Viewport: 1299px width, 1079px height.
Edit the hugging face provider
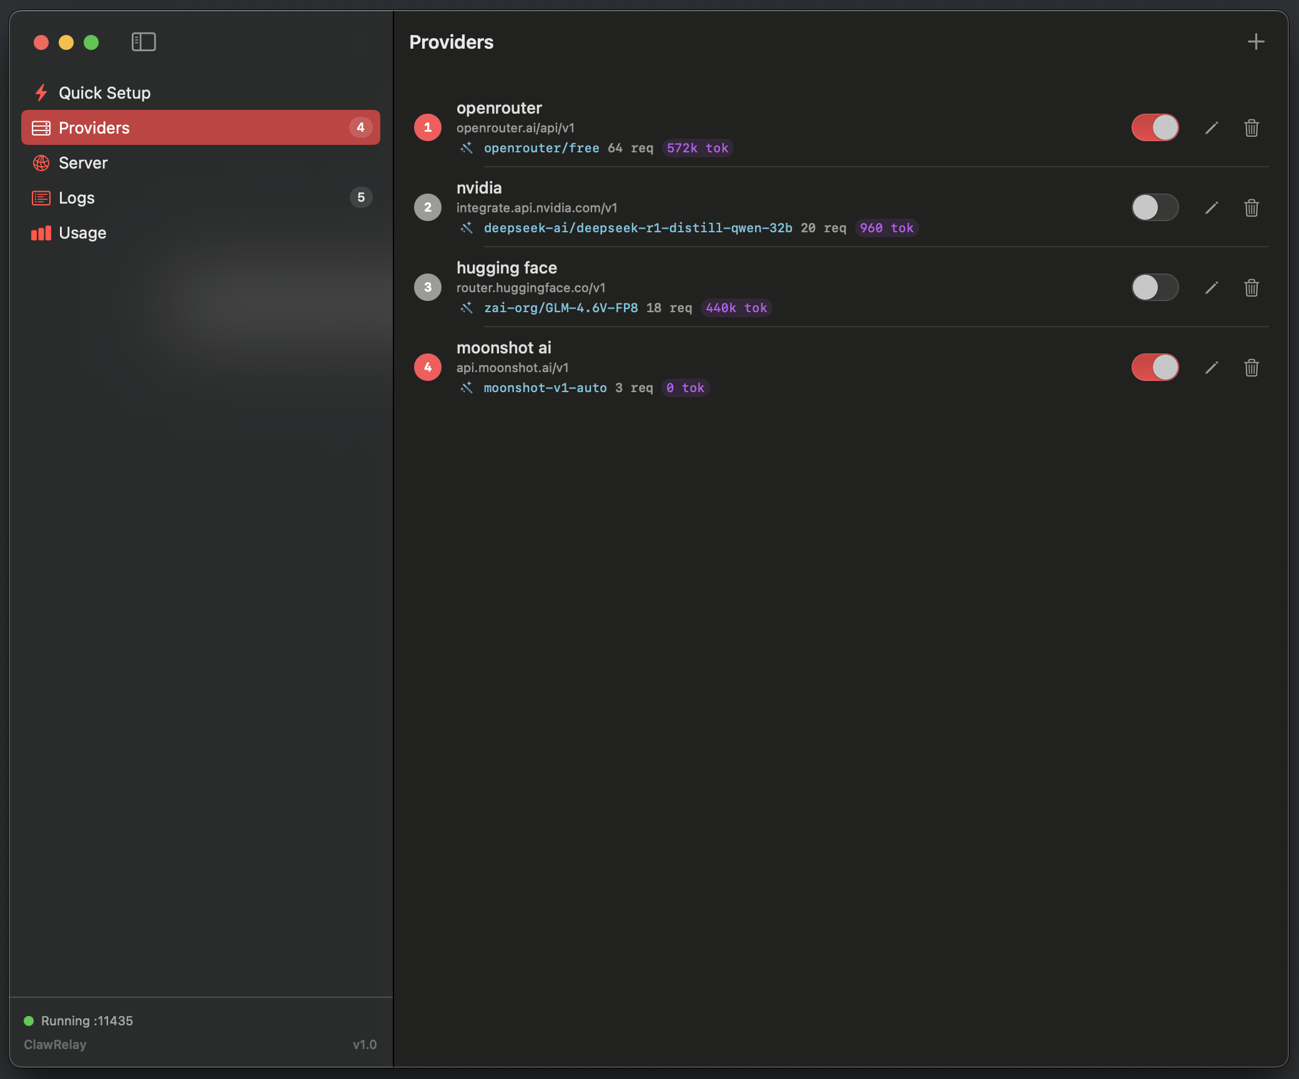click(x=1212, y=288)
